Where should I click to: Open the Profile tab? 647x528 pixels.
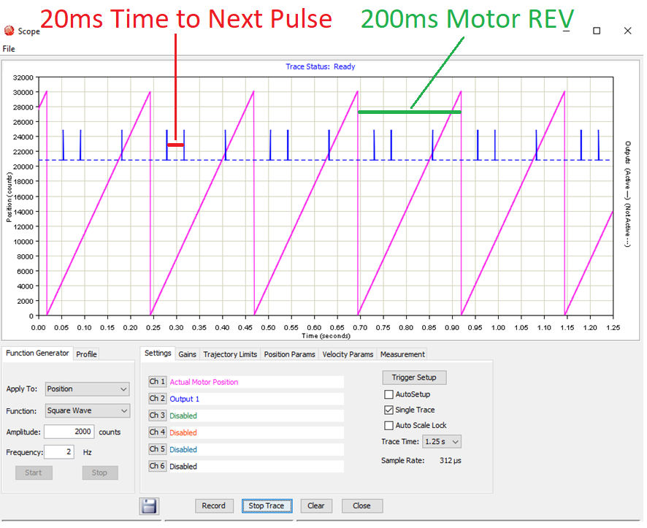pyautogui.click(x=86, y=354)
